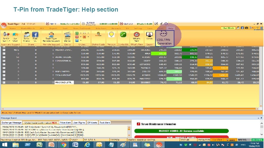Tick checkbox in the row with 4072
Image resolution: width=264 pixels, height=148 pixels.
tap(4, 50)
